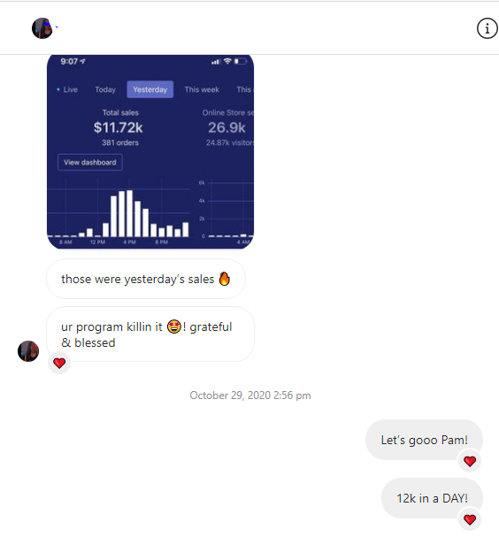Viewport: 499px width, 545px height.
Task: Click heart reaction on 12k in a DAY
Action: 470,519
